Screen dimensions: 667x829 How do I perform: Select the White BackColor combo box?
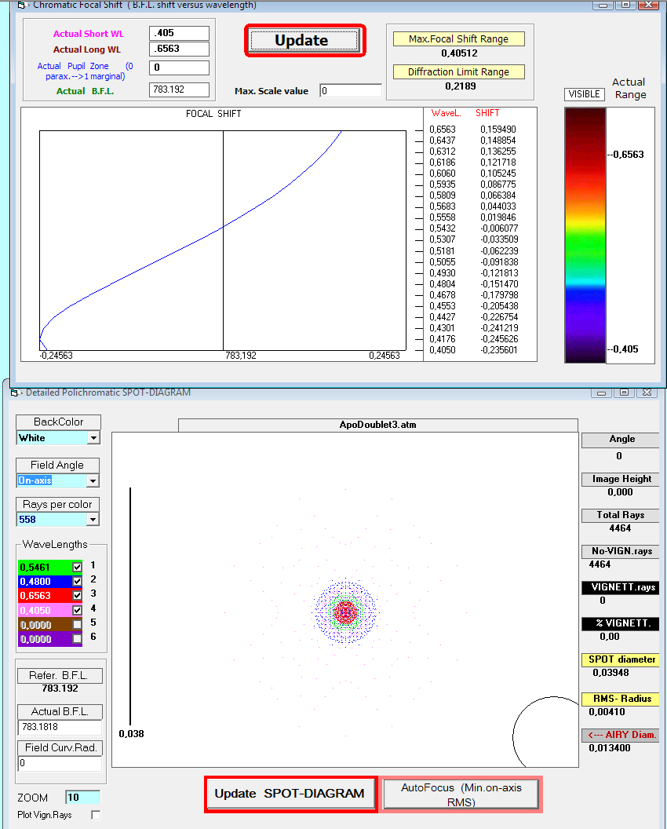[x=58, y=438]
